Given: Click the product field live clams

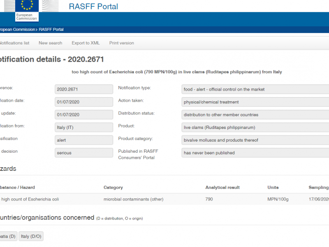Looking at the screenshot, I should tap(255, 127).
